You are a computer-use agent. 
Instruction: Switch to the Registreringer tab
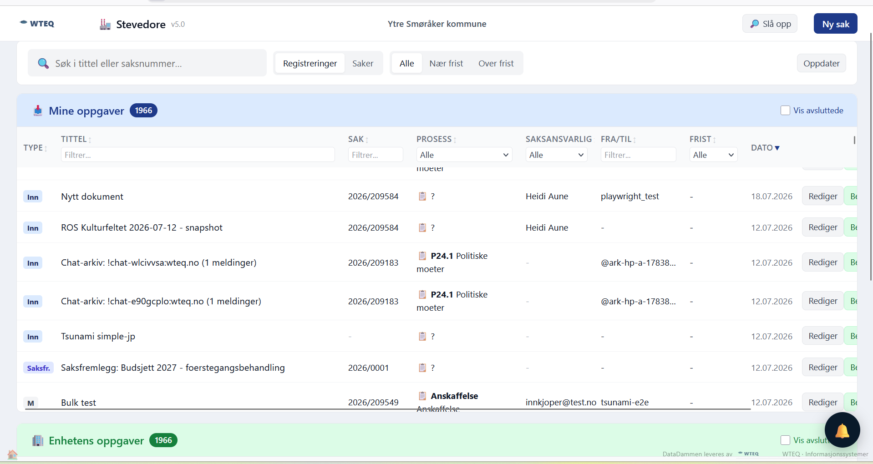310,63
